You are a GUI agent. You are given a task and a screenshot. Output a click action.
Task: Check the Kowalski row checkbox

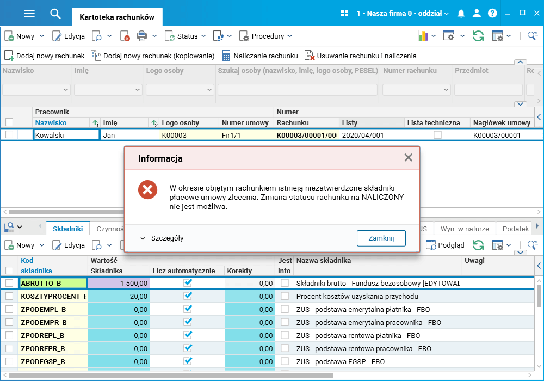9,134
